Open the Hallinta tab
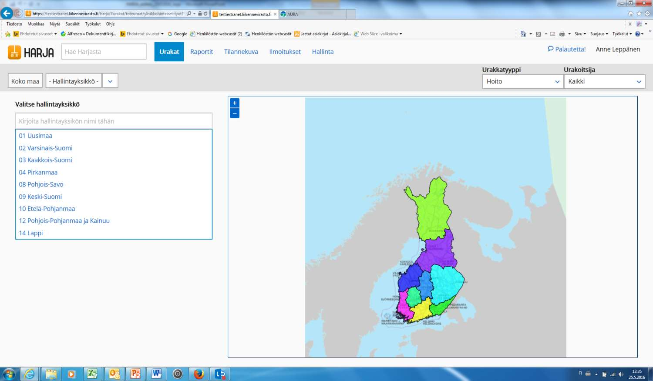Screen dimensions: 653x381 (x=323, y=52)
